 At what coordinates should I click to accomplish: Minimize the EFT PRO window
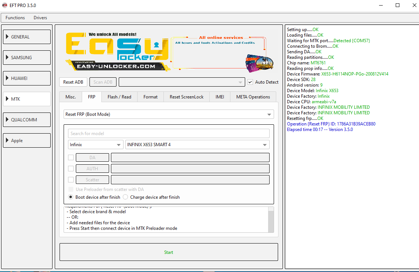coord(381,5)
